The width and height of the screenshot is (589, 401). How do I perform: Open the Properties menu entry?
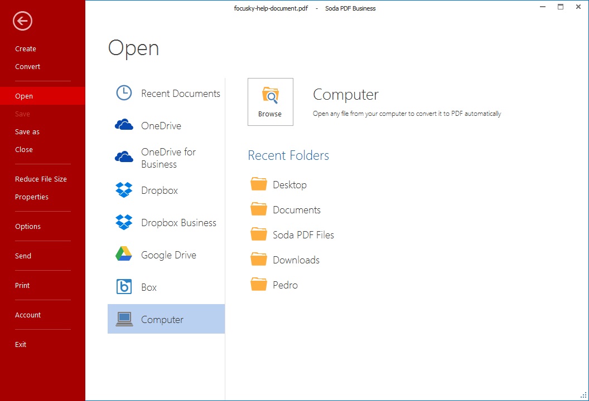tap(32, 197)
